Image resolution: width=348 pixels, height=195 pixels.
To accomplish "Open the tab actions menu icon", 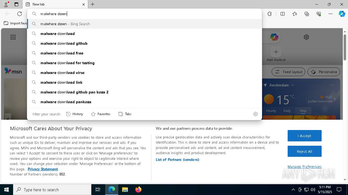I will 16,4.
